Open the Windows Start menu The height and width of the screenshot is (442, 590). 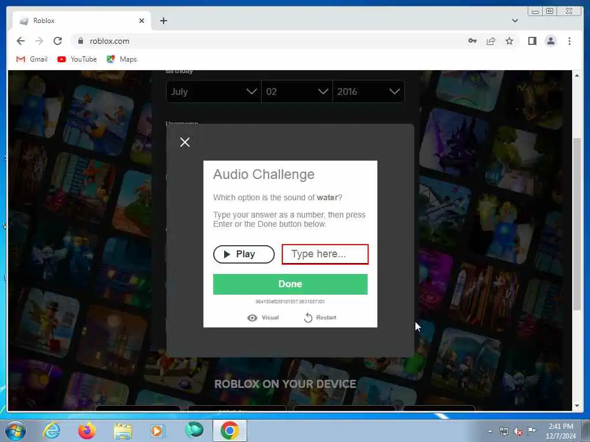click(x=16, y=430)
